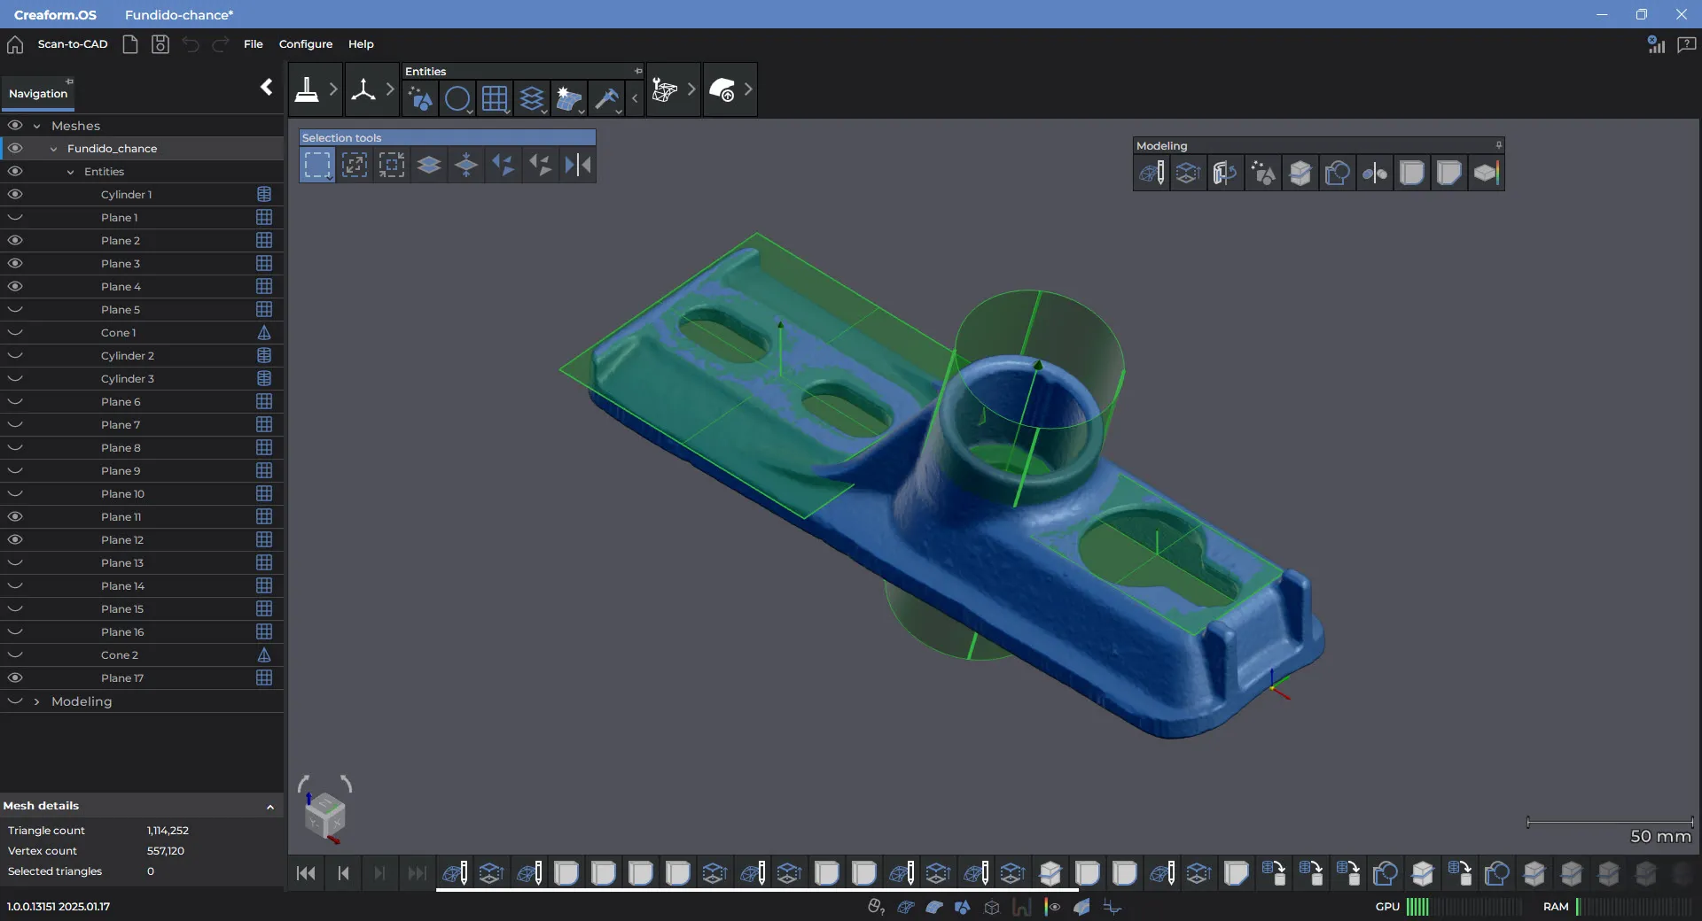Open the Help menu
Viewport: 1702px width, 921px height.
[361, 44]
